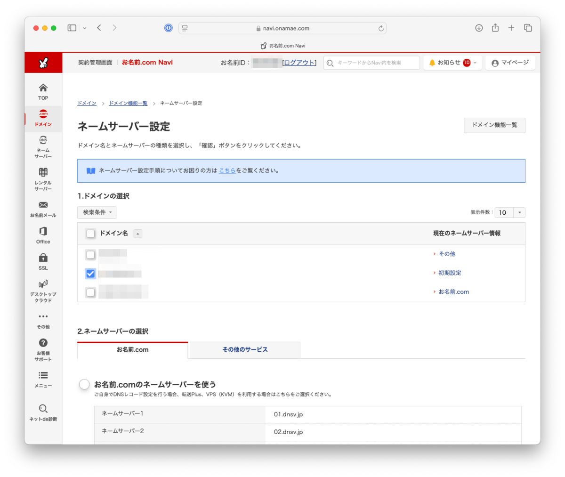Click the red お名前.com logo
This screenshot has height=477, width=565.
point(43,63)
